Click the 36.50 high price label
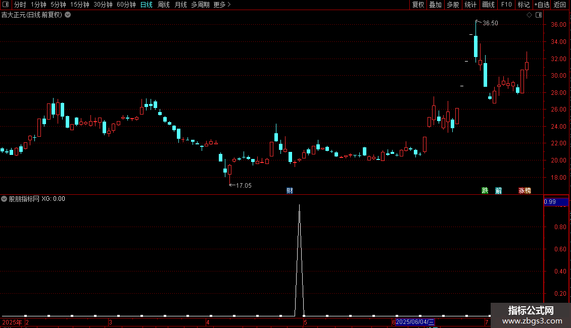The height and width of the screenshot is (328, 571). (490, 23)
